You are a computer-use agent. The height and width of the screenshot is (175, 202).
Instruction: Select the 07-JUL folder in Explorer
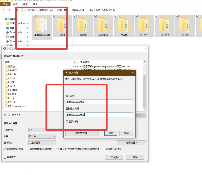[185, 26]
